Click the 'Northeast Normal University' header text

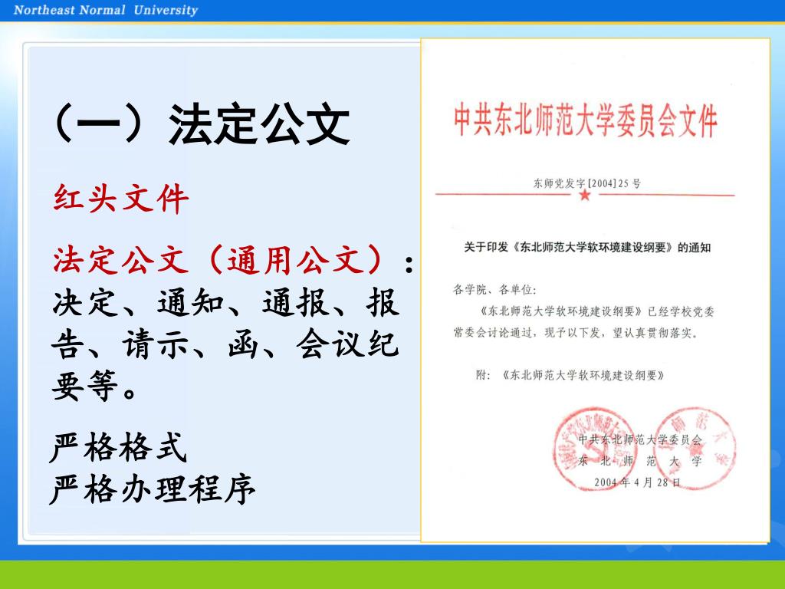pyautogui.click(x=106, y=10)
